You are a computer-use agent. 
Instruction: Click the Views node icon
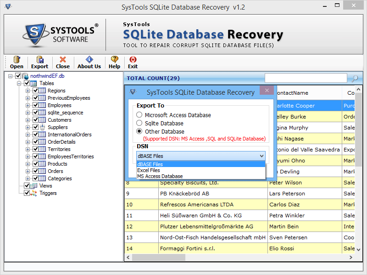point(33,186)
